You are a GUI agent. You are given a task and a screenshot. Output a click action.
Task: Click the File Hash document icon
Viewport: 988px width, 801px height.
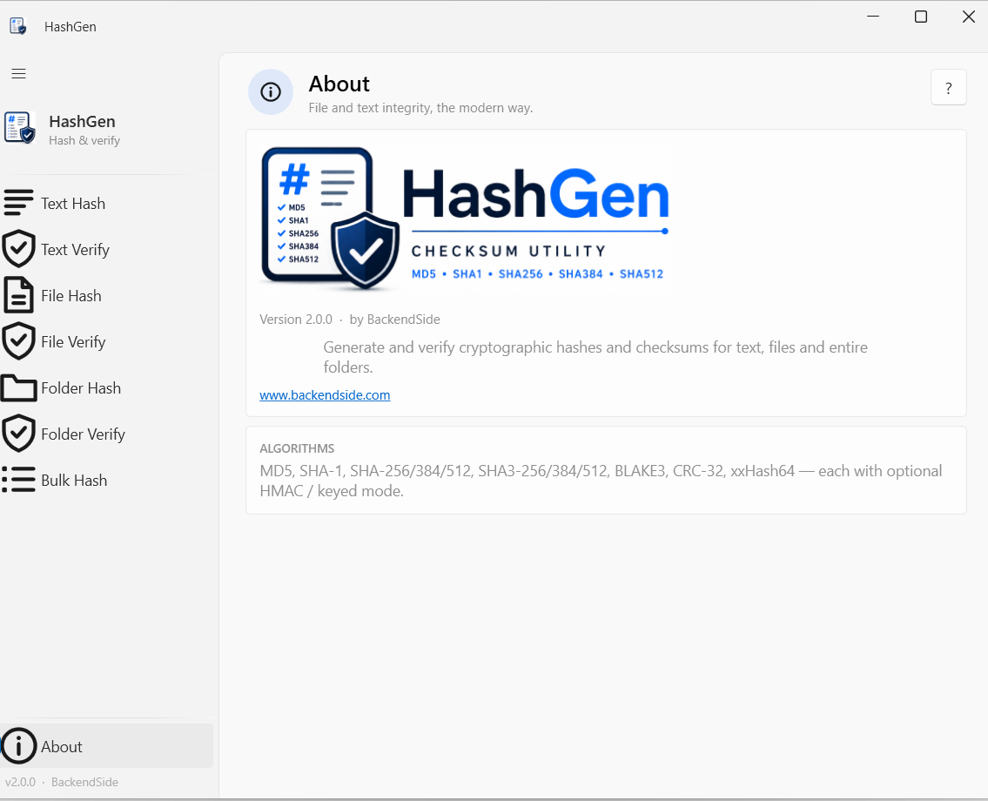tap(18, 295)
